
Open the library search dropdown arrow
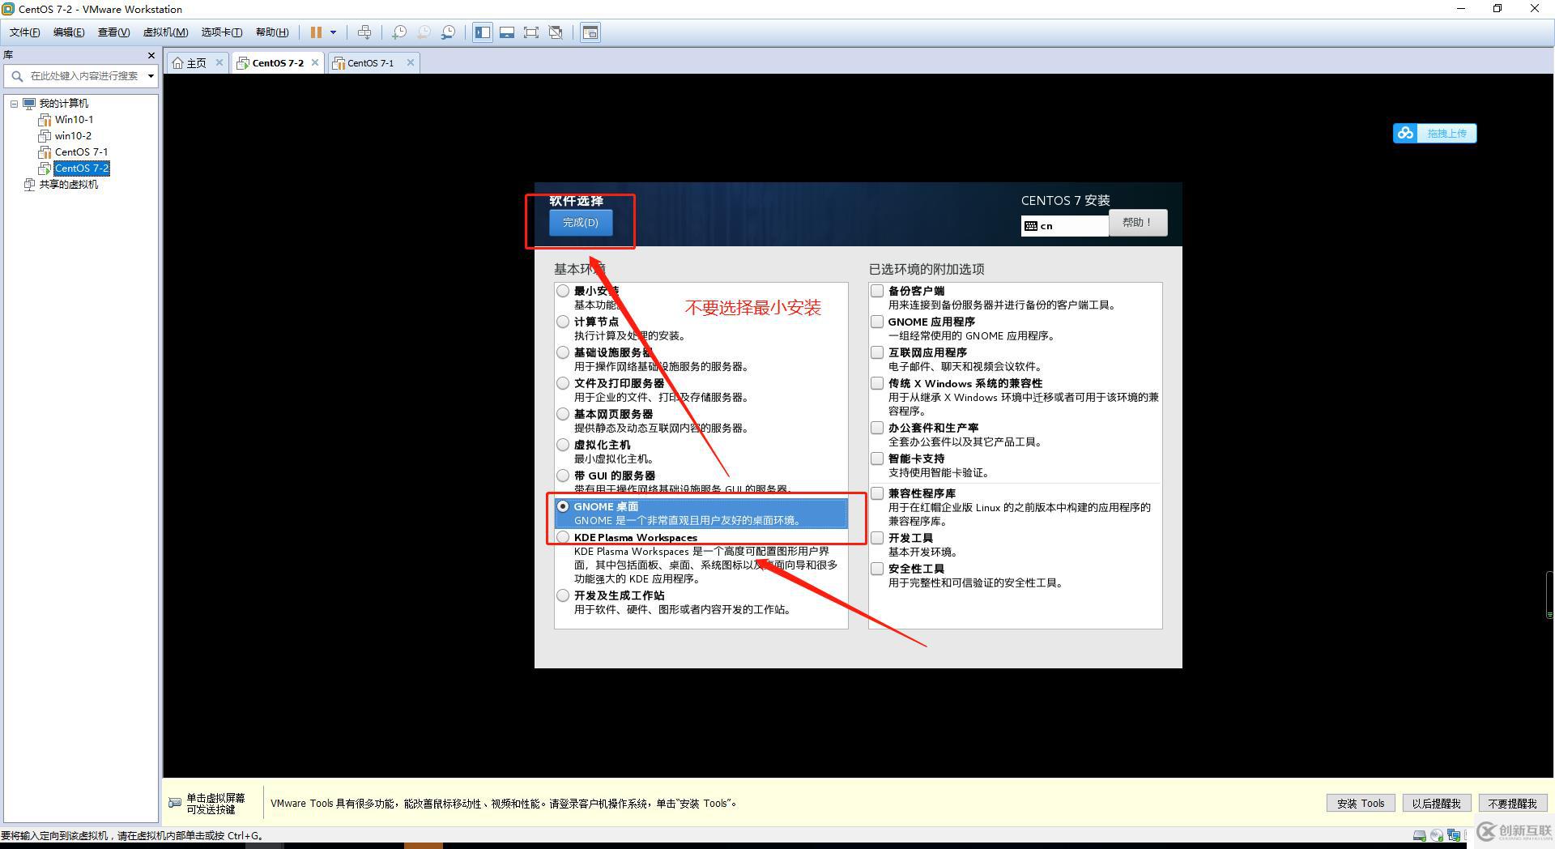point(151,76)
